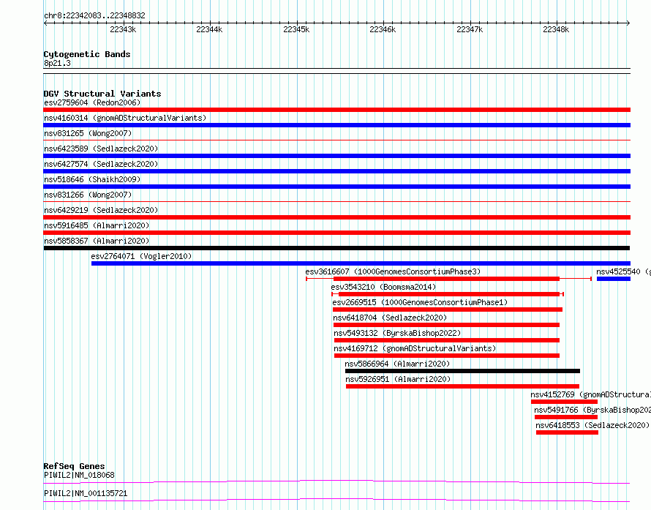This screenshot has width=651, height=510.
Task: Click nsv6418704 (Sedlazeck2020) label
Action: [x=390, y=318]
